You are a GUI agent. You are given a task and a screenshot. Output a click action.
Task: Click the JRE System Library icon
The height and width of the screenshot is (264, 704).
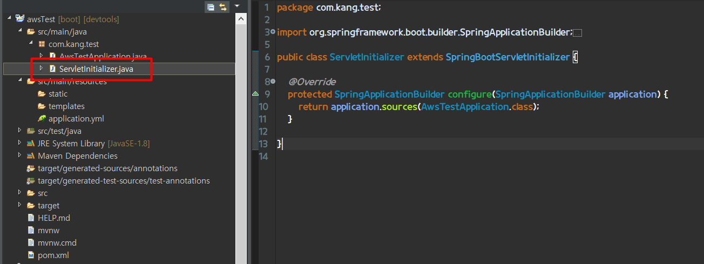point(31,144)
